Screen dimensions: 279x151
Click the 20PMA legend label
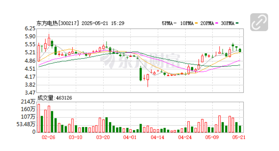[x=207, y=23]
